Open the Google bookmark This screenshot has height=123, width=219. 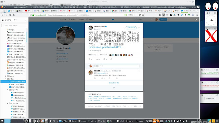tap(12, 30)
